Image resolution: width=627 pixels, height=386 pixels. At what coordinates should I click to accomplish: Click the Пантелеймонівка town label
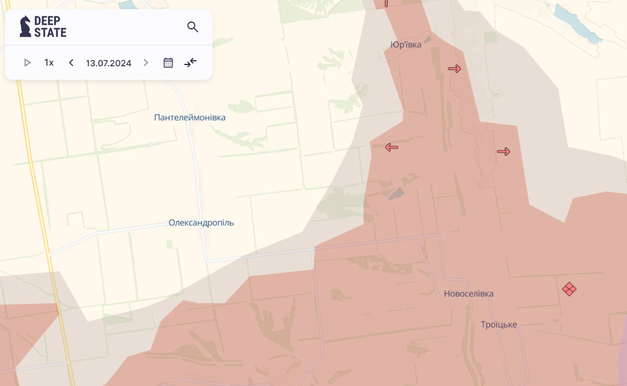190,117
